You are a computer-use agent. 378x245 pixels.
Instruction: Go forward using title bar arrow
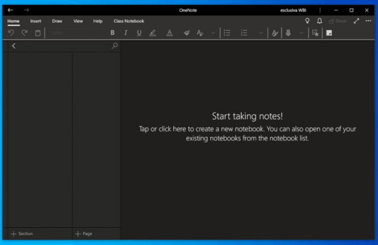[x=26, y=10]
